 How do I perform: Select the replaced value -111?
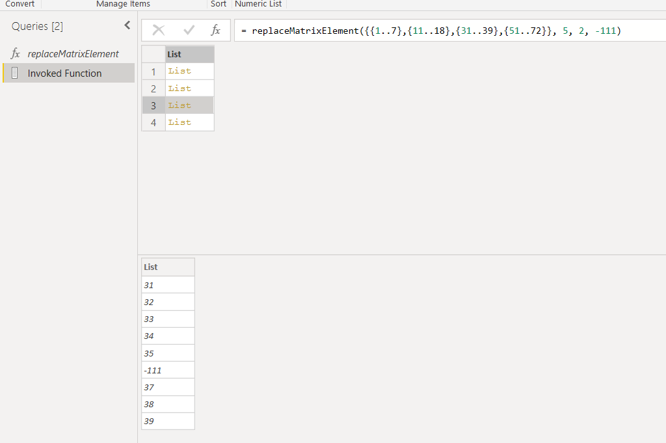[x=168, y=370]
